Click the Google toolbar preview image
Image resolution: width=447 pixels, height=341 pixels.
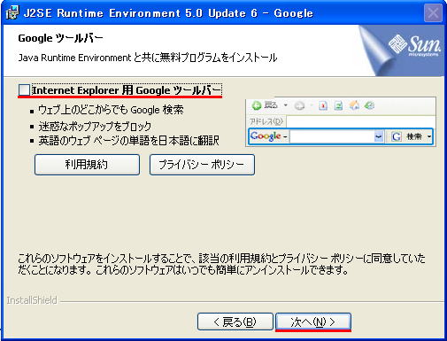(x=341, y=122)
